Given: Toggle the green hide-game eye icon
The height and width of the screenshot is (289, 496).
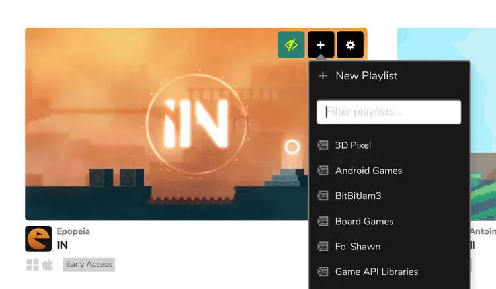Looking at the screenshot, I should coord(291,44).
